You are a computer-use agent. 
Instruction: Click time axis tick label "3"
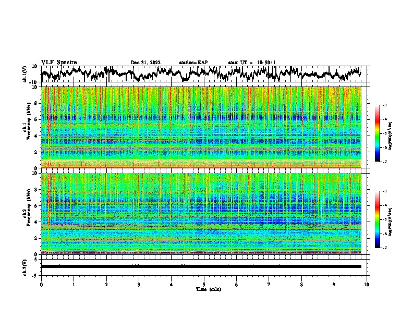click(139, 285)
